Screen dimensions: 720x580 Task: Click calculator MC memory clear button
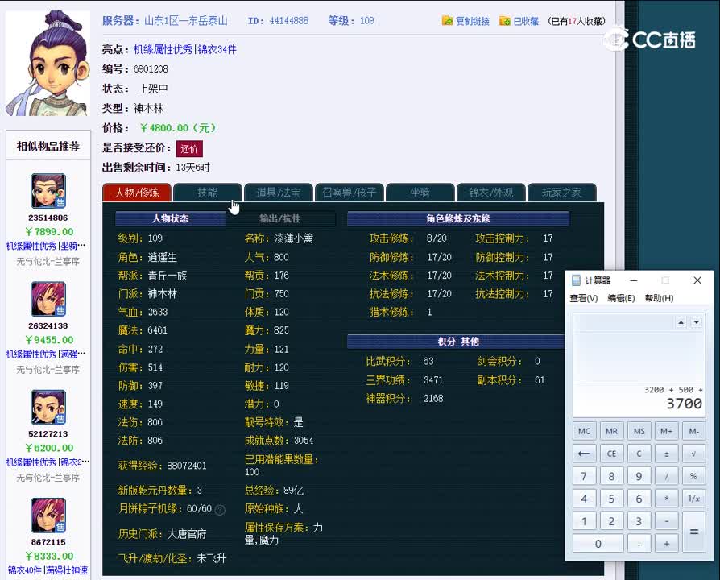[584, 431]
